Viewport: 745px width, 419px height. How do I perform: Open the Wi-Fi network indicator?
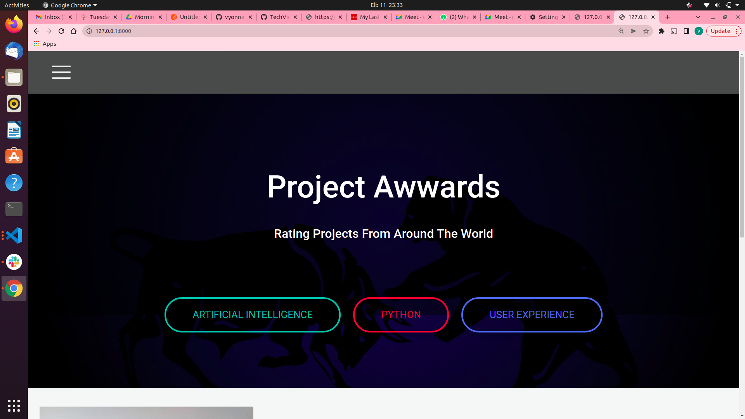coord(706,5)
